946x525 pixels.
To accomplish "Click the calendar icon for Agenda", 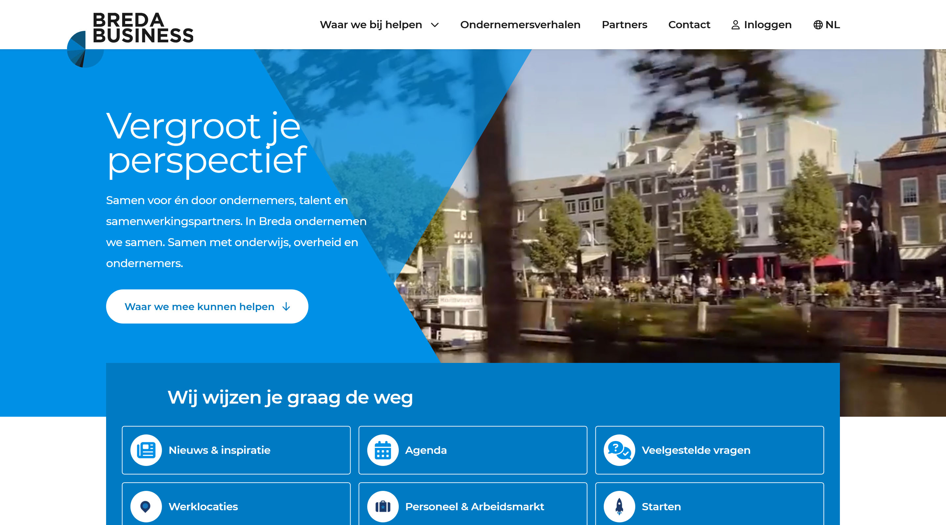I will (x=383, y=450).
